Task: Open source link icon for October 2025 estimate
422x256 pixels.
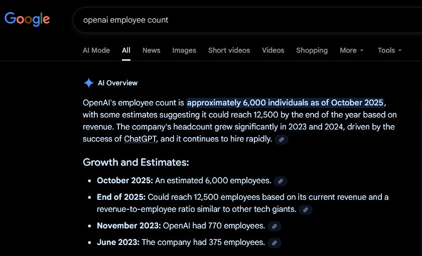Action: click(x=280, y=181)
